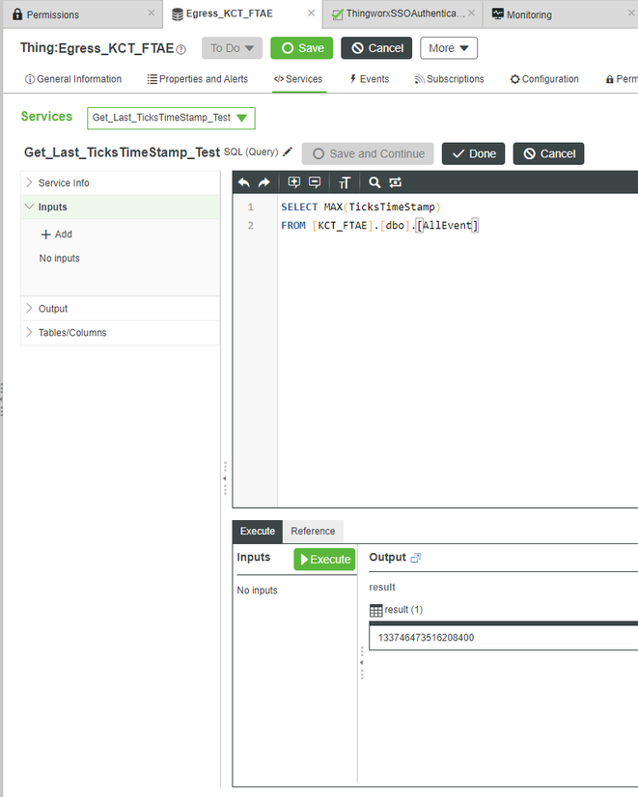
Task: Click the service Cancel button beside Done
Action: 548,153
